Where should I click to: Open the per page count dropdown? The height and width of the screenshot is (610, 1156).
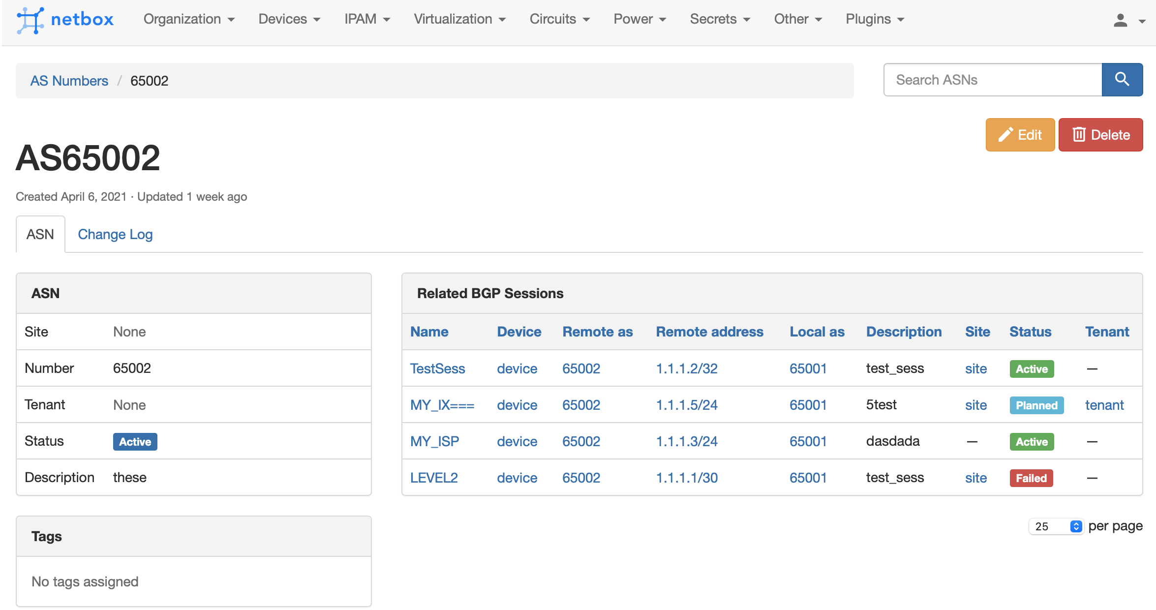coord(1056,526)
